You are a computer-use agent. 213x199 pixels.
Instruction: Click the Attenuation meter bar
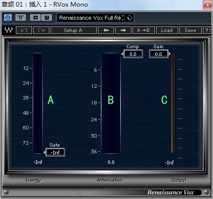click(111, 103)
